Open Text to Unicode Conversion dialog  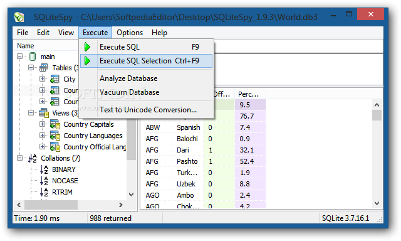pos(146,110)
